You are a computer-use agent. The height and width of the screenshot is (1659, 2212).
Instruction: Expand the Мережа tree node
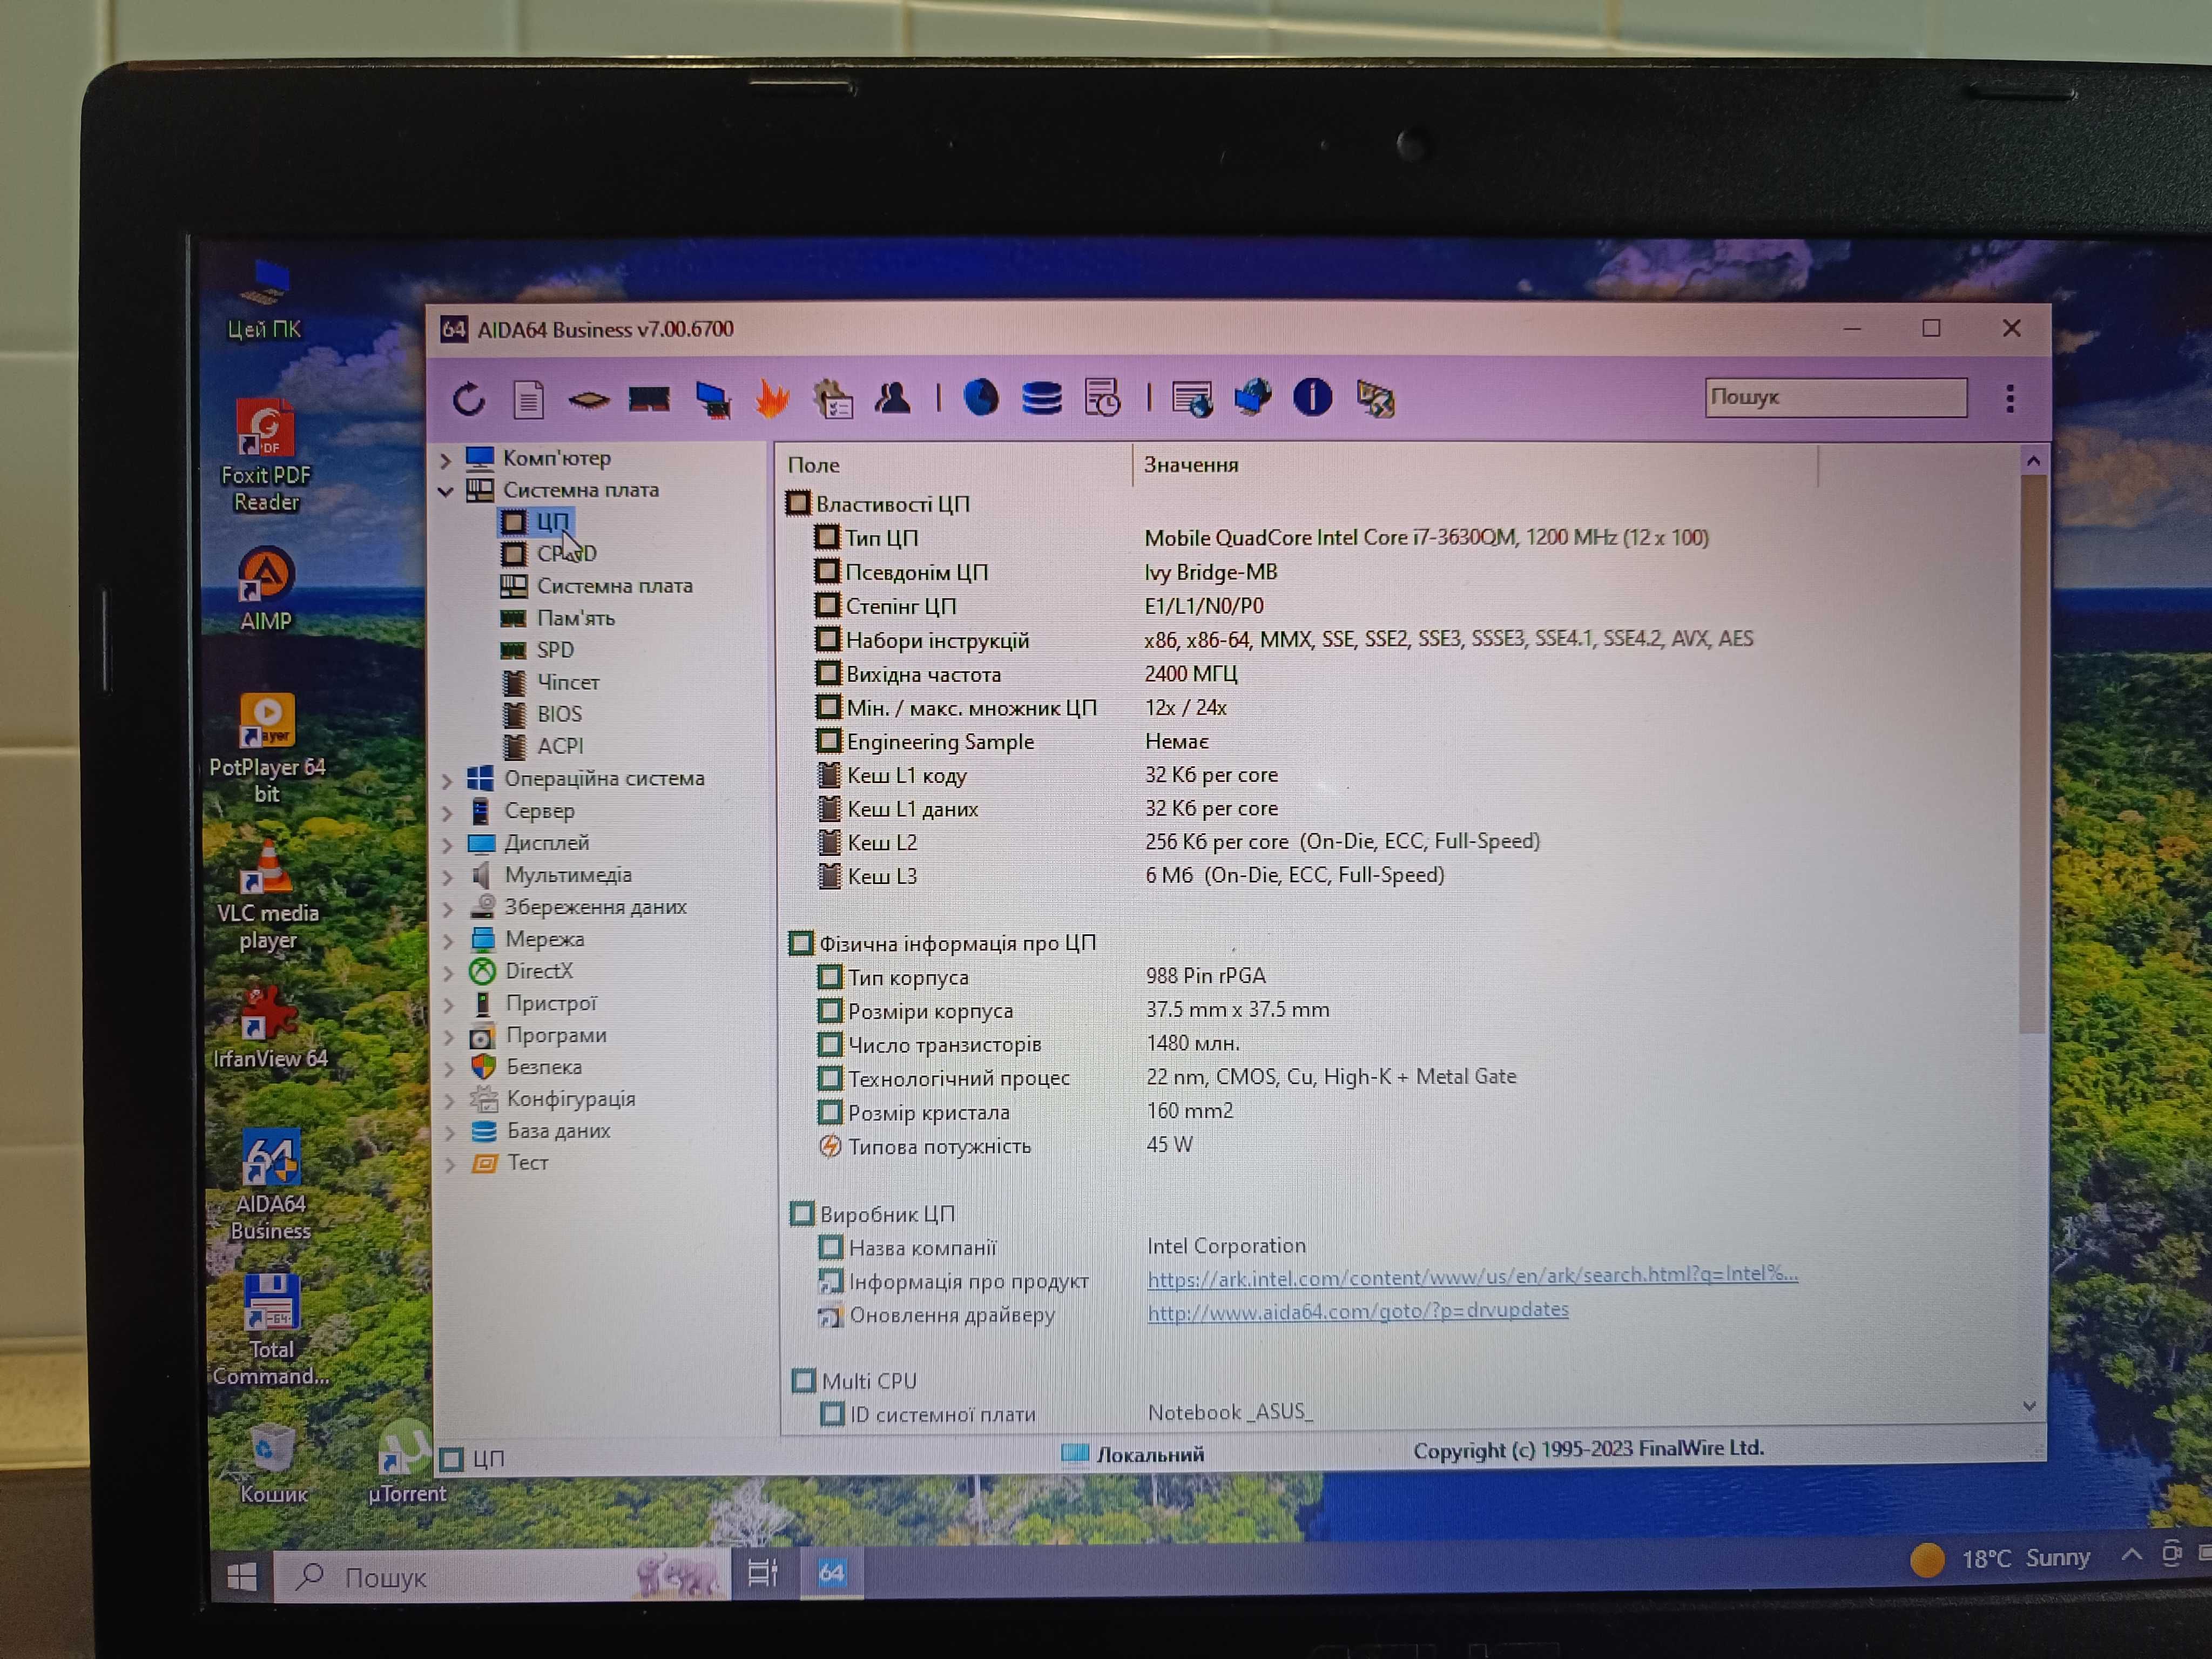point(449,940)
